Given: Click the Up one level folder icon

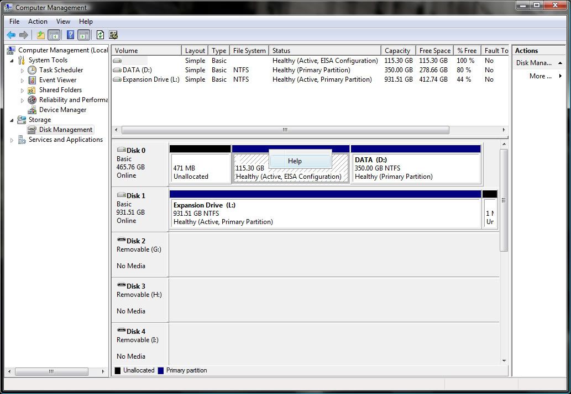Looking at the screenshot, I should [x=40, y=35].
